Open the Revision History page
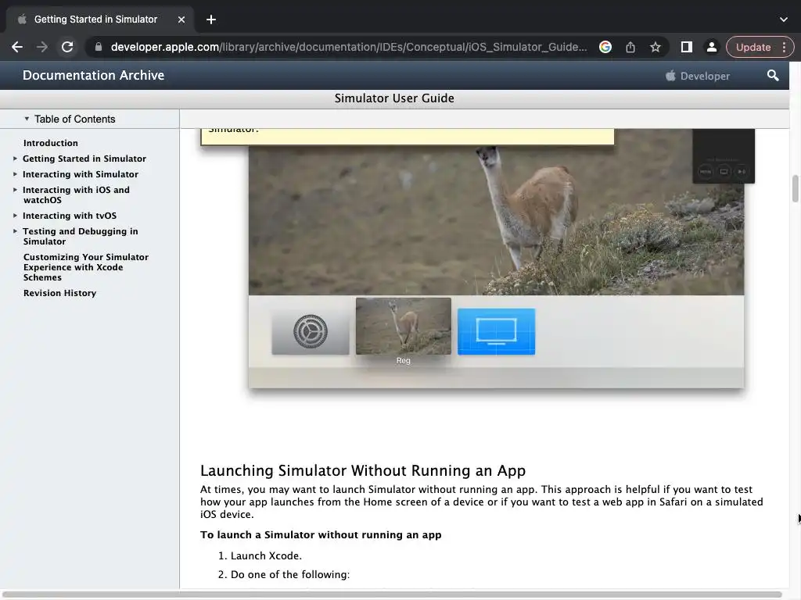The height and width of the screenshot is (600, 801). 59,293
